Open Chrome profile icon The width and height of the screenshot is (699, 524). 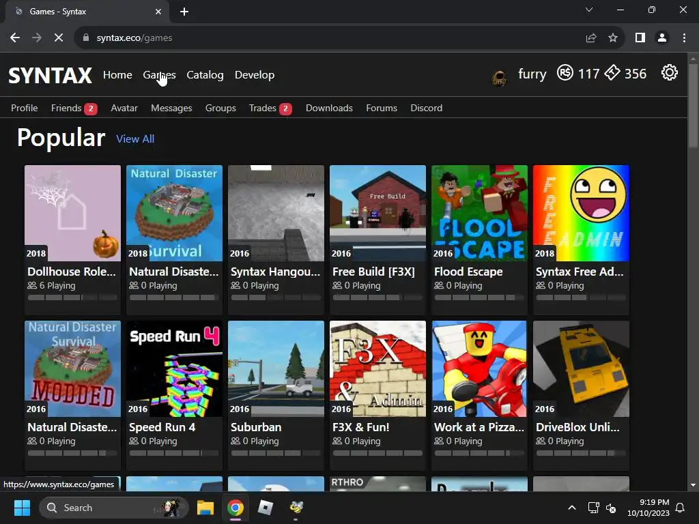(x=662, y=38)
